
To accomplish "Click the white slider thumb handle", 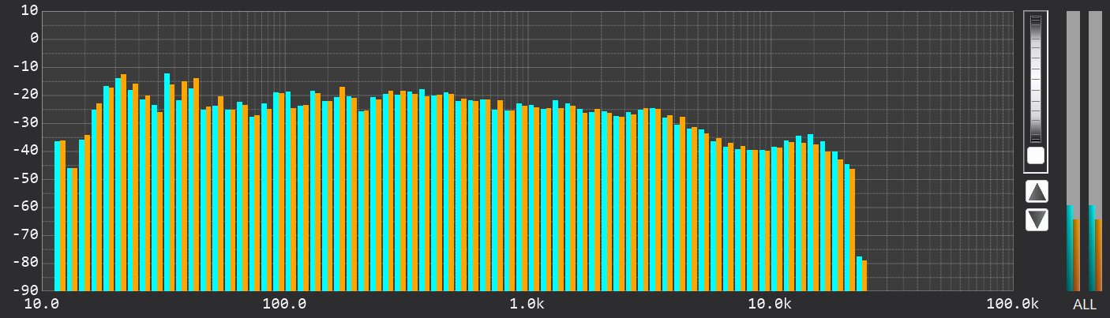I will click(x=1036, y=155).
